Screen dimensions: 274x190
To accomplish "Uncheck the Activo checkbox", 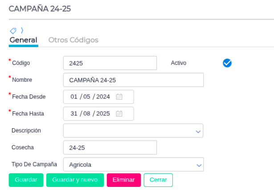I will [227, 63].
